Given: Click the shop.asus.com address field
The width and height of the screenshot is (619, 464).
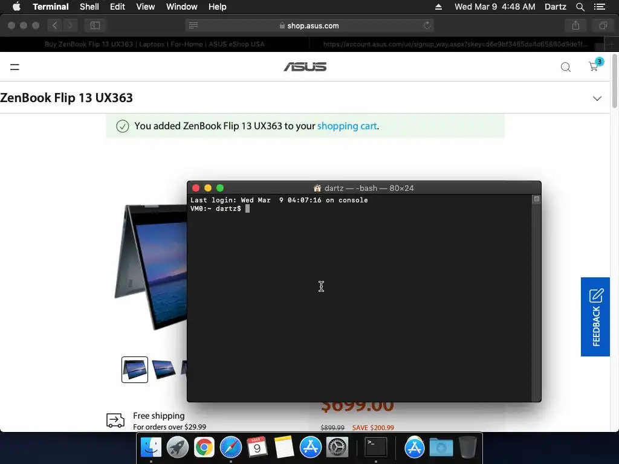Looking at the screenshot, I should point(309,25).
